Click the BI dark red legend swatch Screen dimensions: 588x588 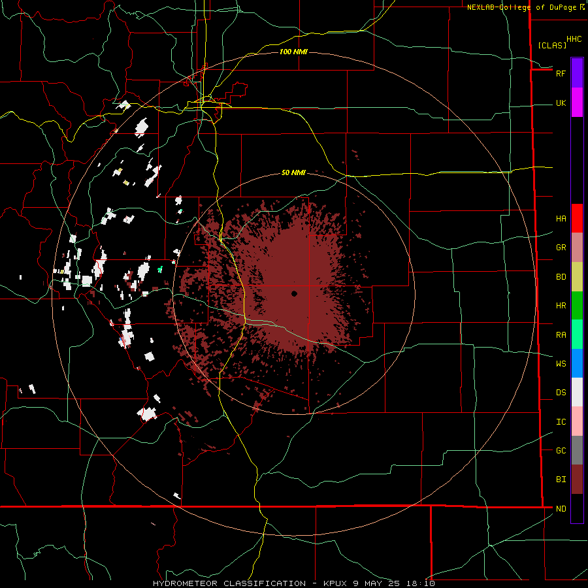click(x=577, y=480)
